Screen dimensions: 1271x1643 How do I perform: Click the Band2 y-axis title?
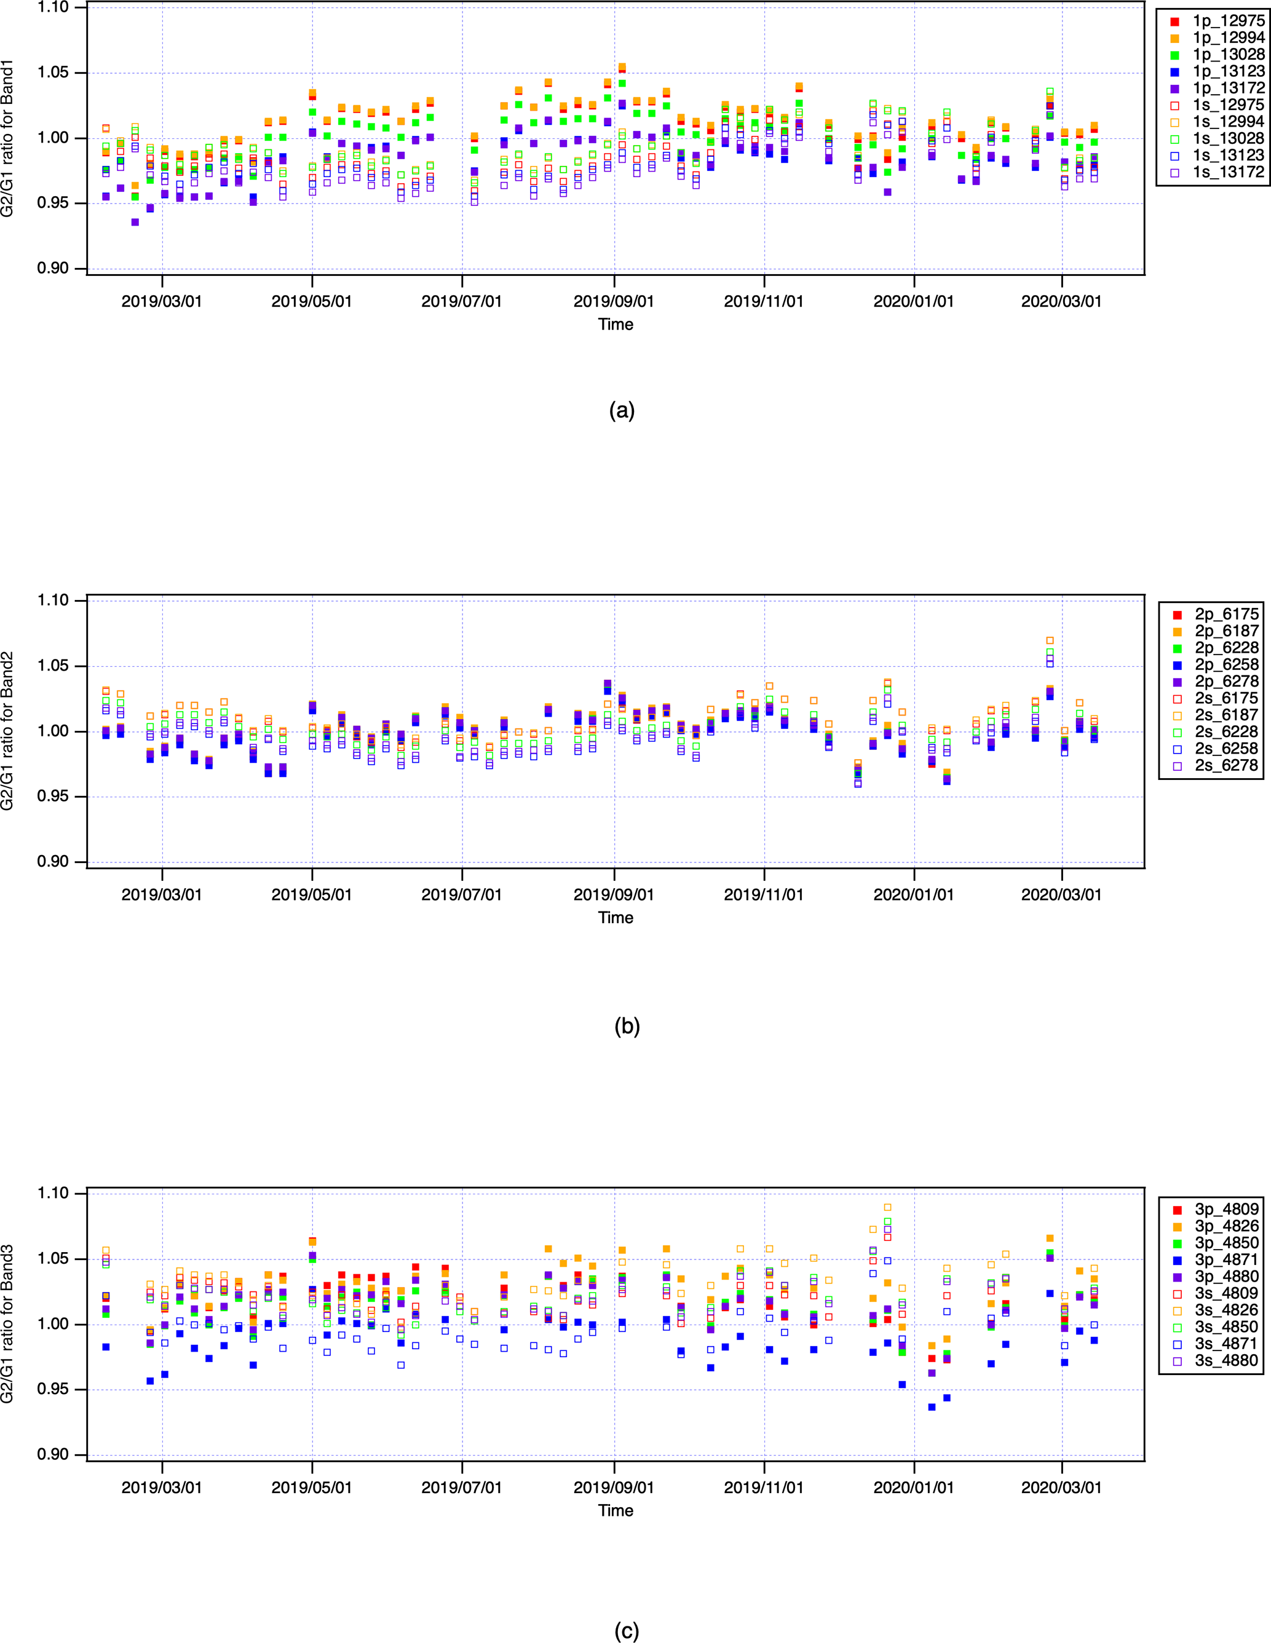click(7, 730)
